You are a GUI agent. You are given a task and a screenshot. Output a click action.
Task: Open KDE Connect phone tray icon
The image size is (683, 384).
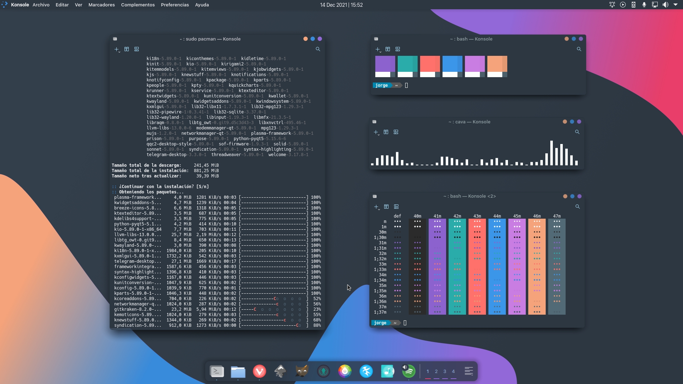[x=634, y=5]
